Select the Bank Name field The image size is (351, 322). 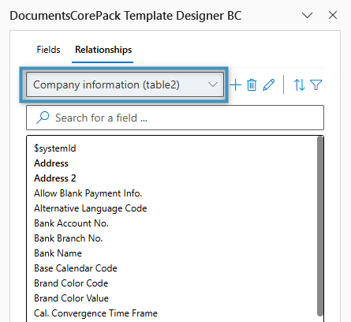click(x=58, y=253)
